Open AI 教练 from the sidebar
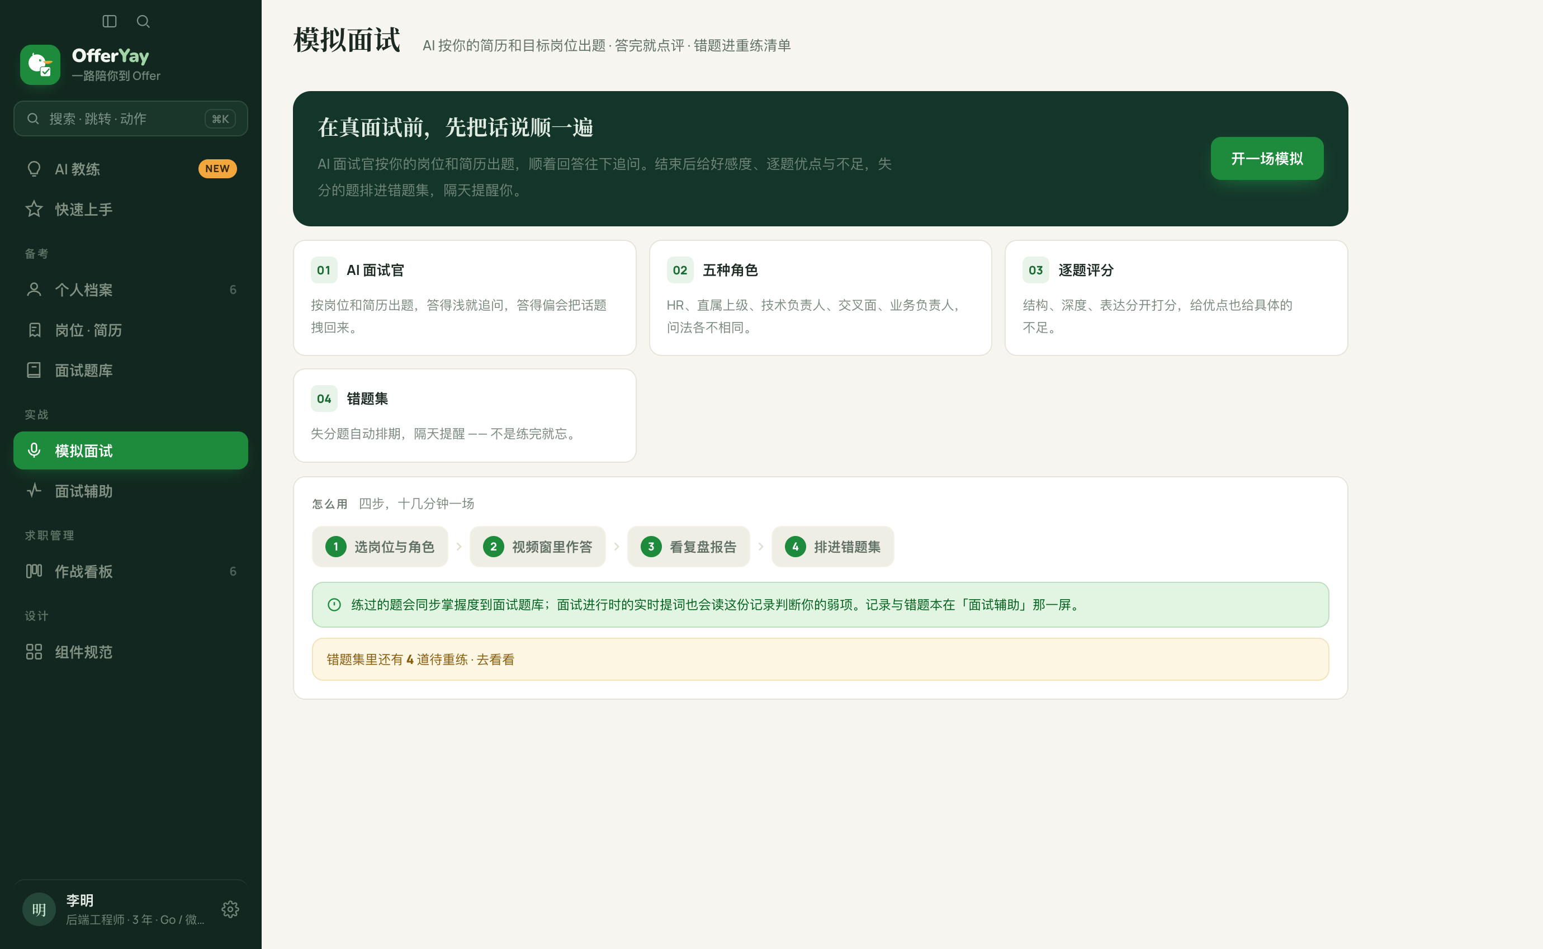The height and width of the screenshot is (949, 1543). [131, 169]
